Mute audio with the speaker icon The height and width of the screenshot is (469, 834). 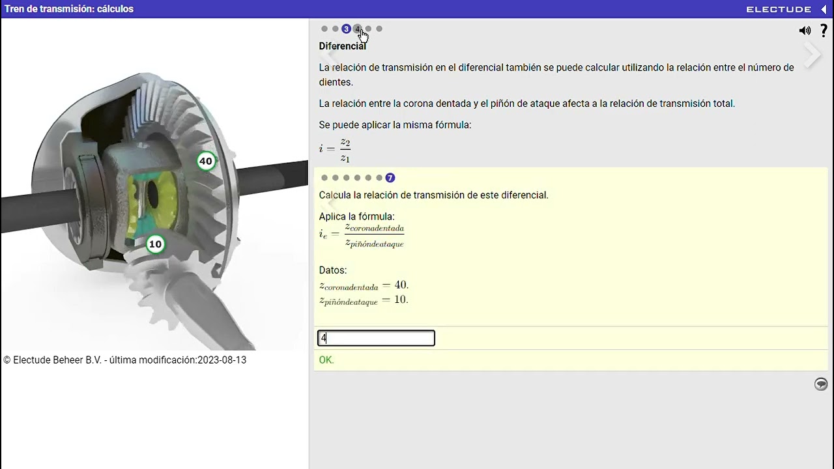(805, 31)
